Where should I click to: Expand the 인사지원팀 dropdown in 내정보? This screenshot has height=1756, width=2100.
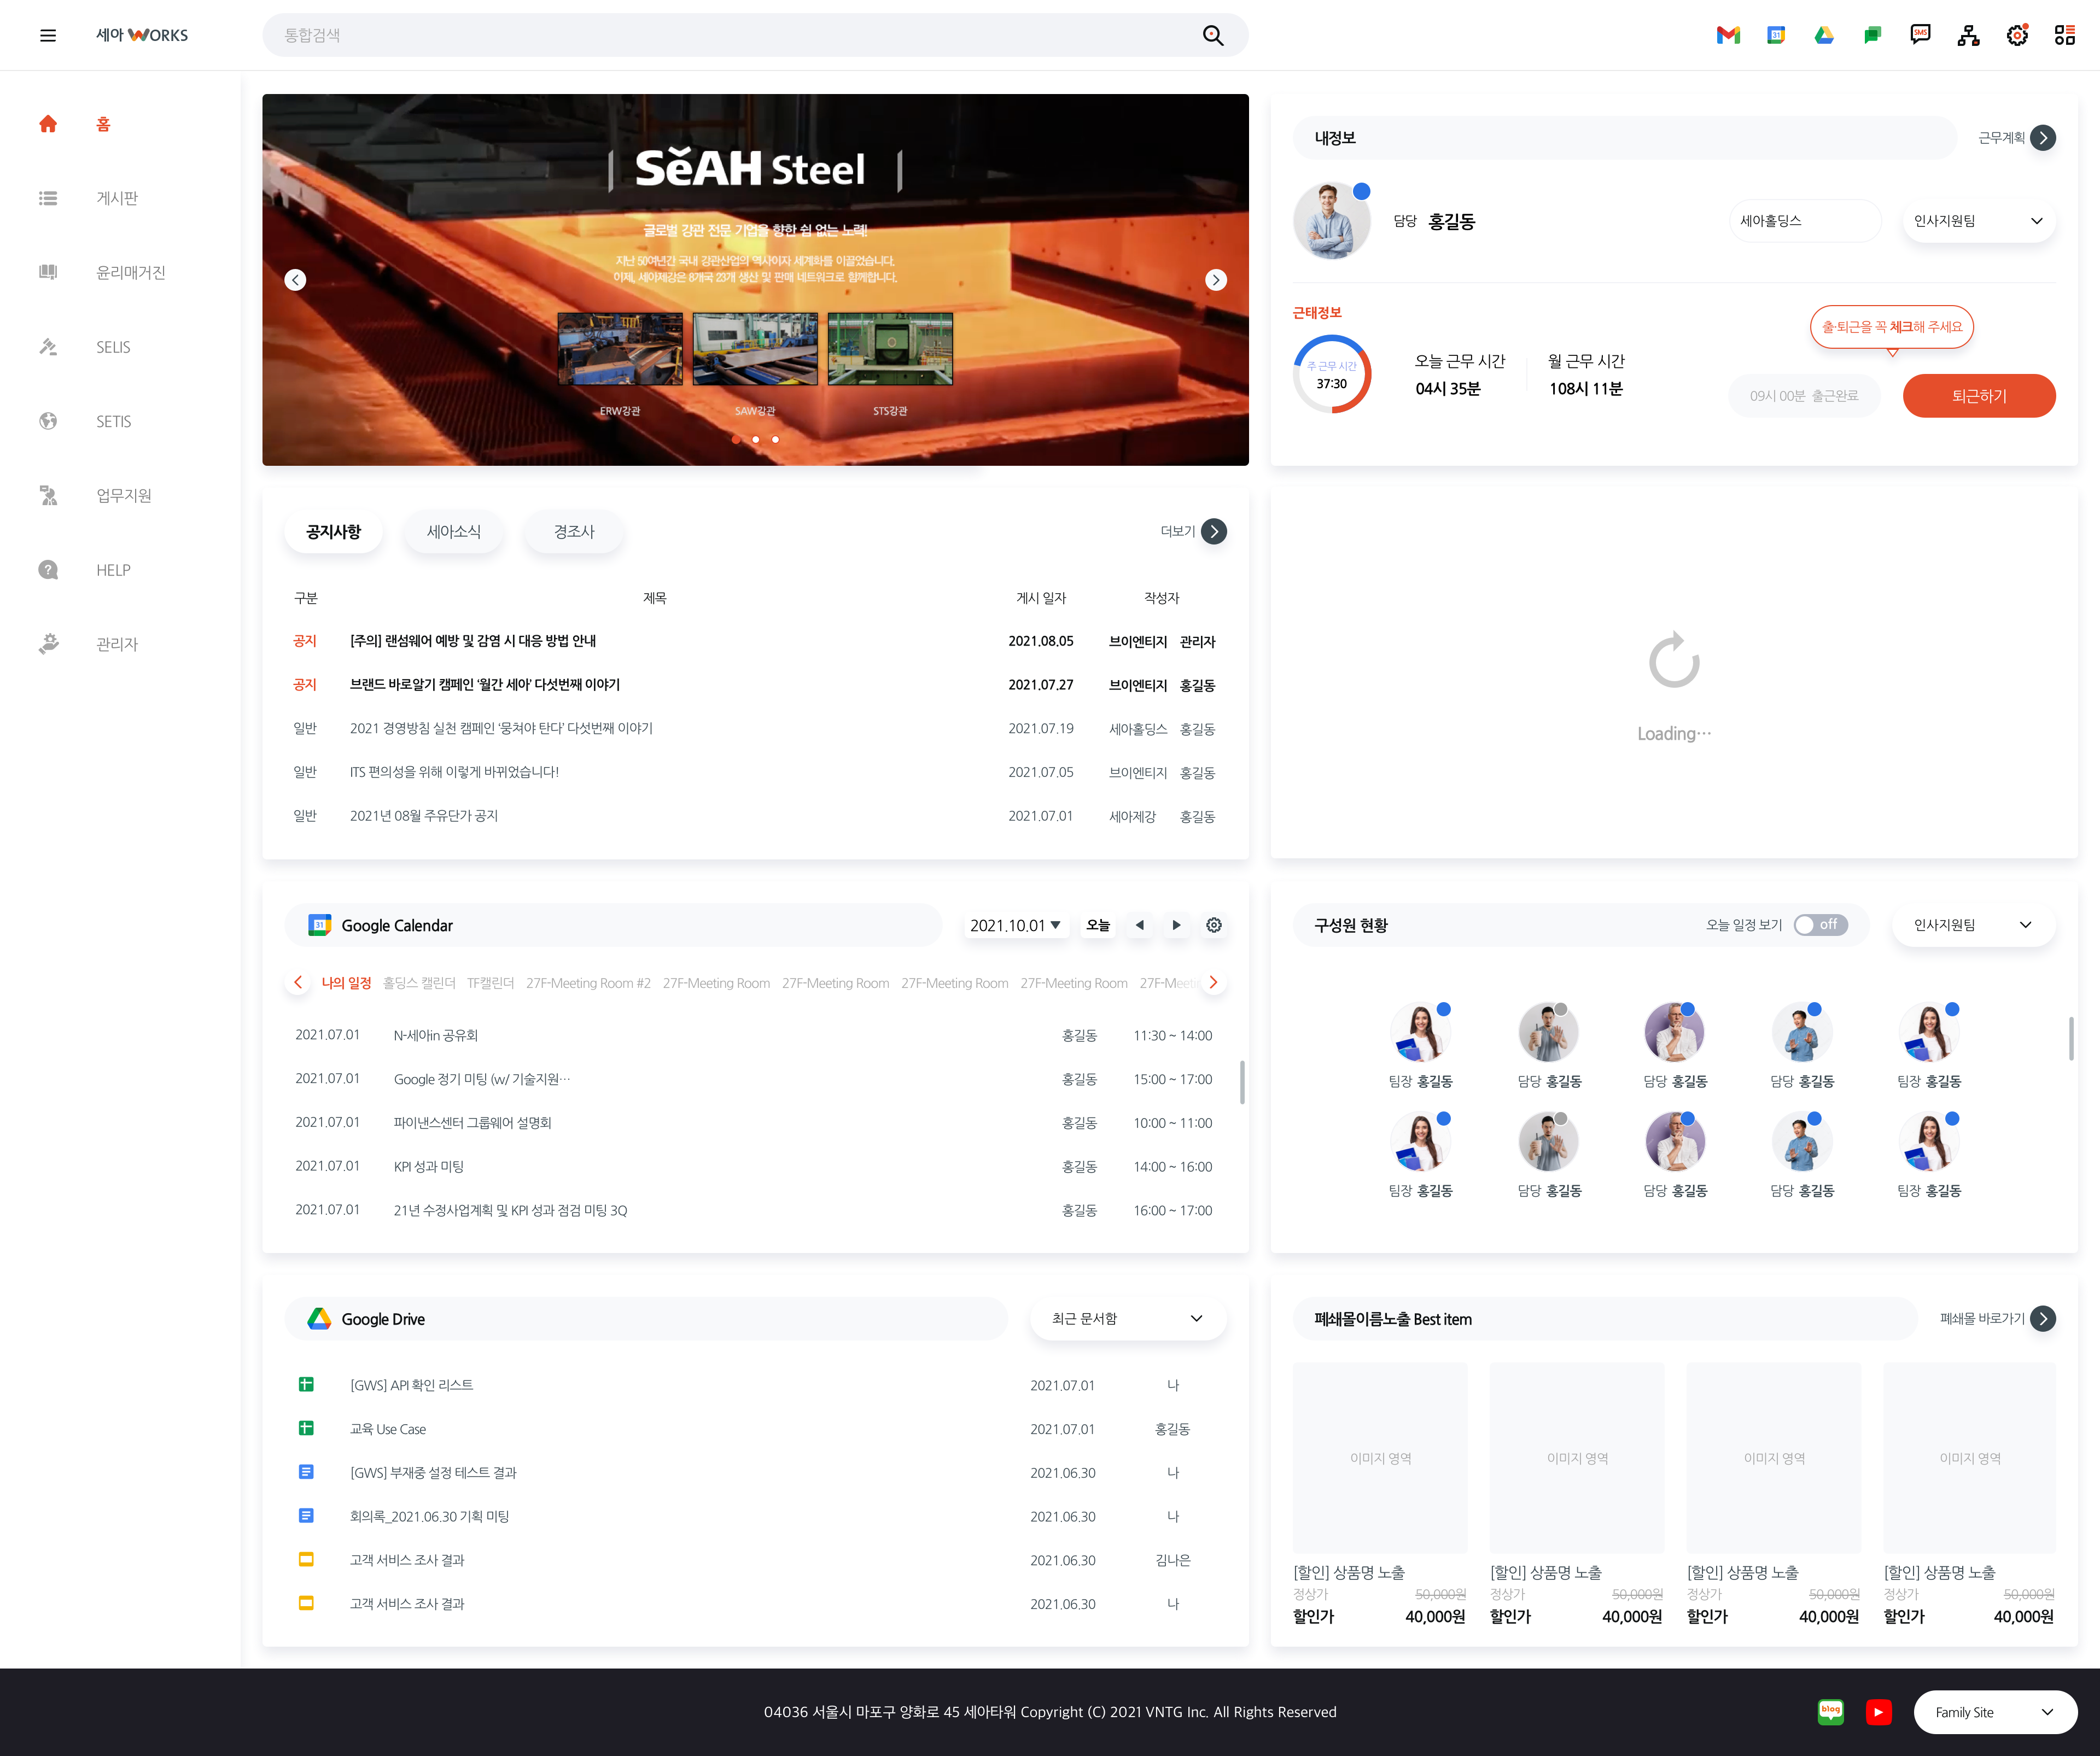tap(1978, 221)
